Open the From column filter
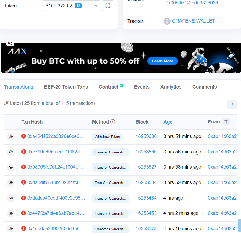Viewport: 241px width, 236px height. (x=226, y=122)
